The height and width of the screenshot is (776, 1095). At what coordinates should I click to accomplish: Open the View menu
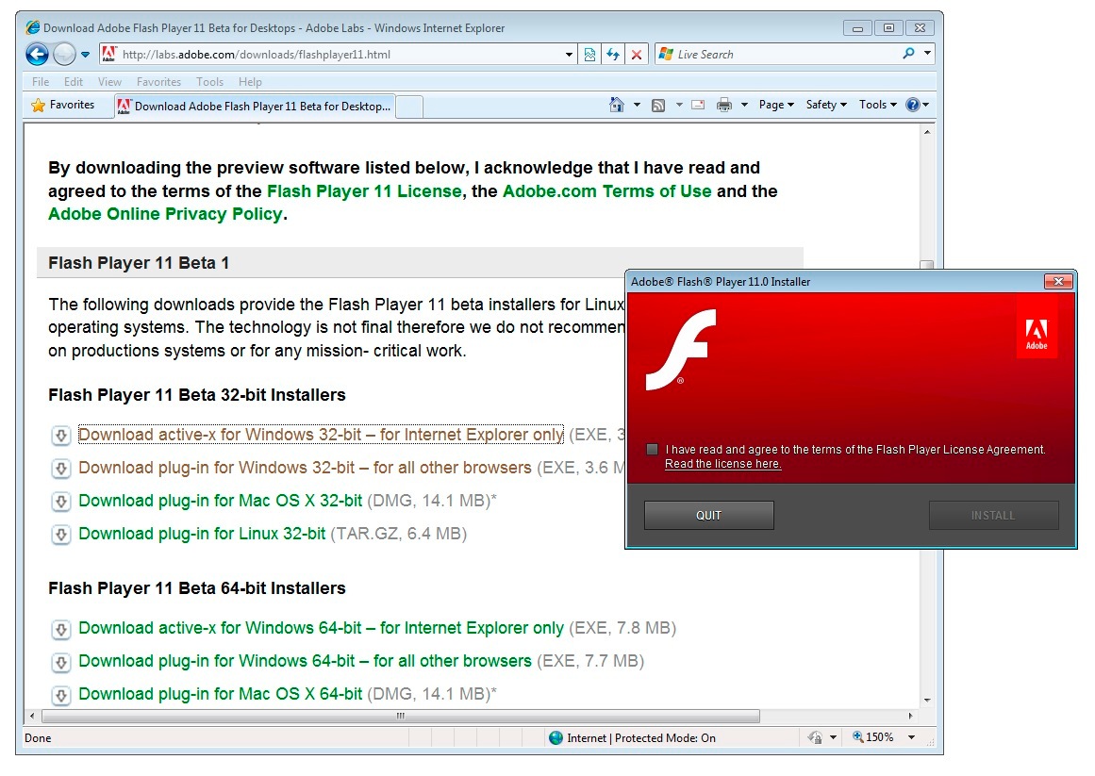coord(109,82)
